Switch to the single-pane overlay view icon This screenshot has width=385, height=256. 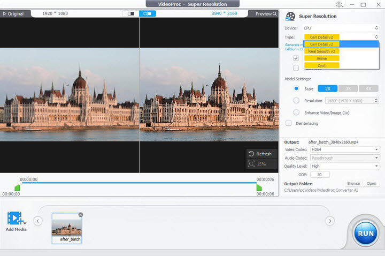click(x=130, y=13)
